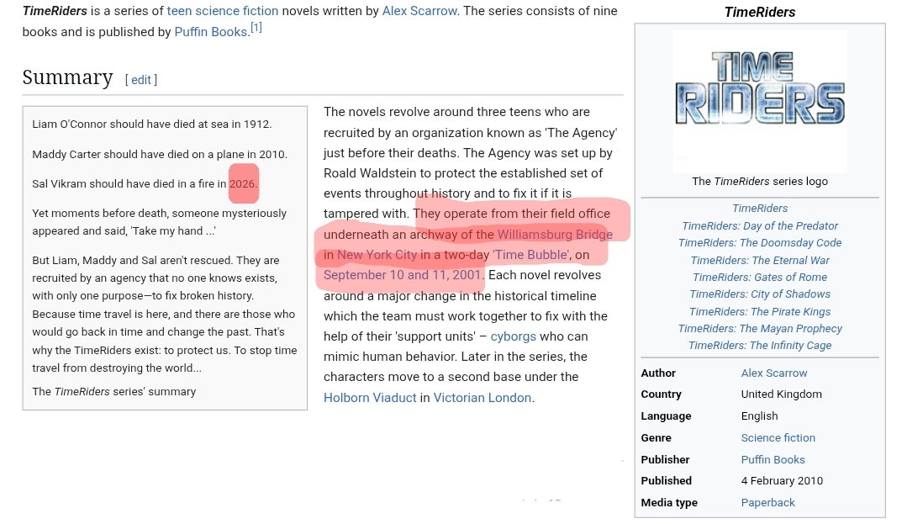Follow the Puffin Books link in intro
The width and height of the screenshot is (907, 524).
tap(210, 32)
